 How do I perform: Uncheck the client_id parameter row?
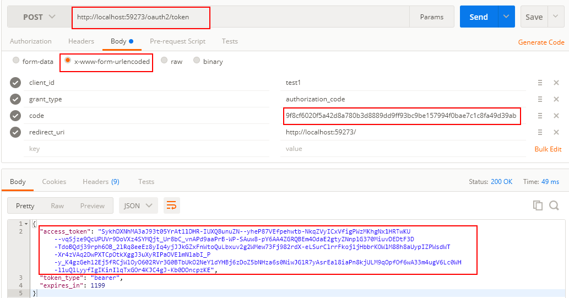[x=15, y=83]
